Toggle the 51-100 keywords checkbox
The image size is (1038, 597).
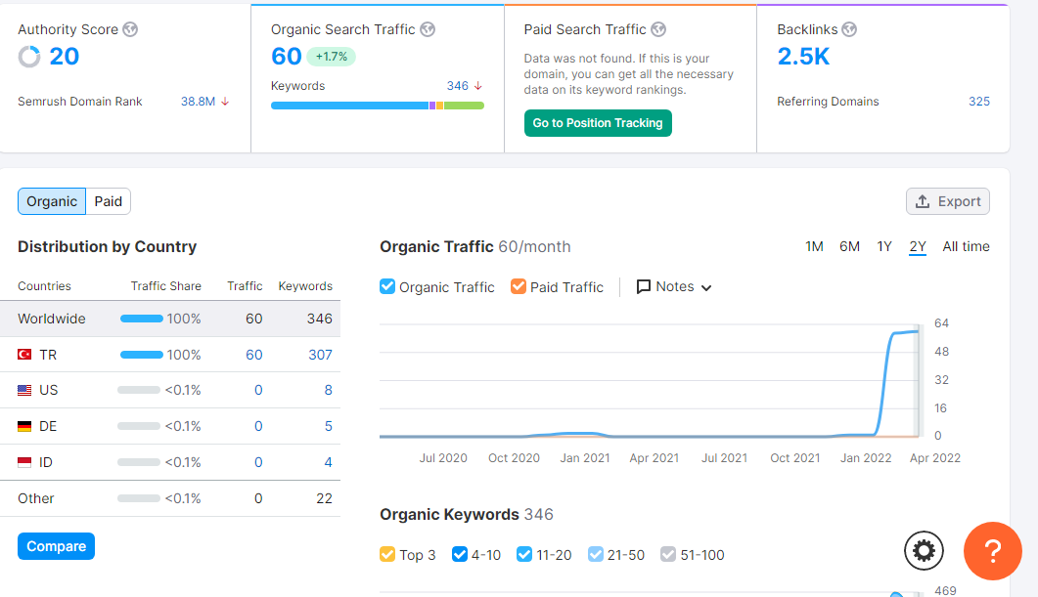tap(668, 554)
